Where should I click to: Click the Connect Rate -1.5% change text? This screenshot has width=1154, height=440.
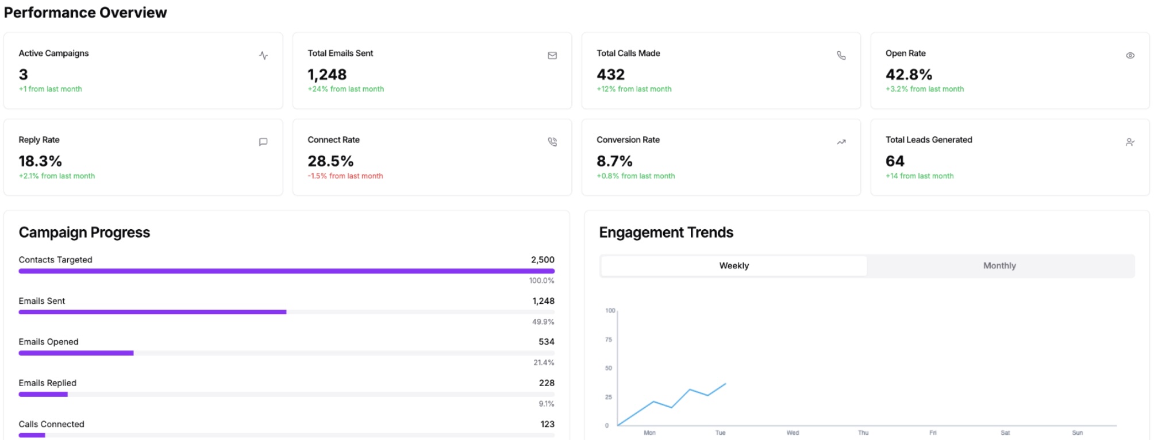pyautogui.click(x=345, y=176)
